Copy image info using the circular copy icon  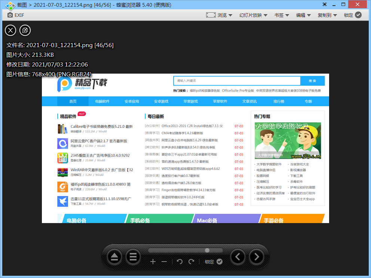pyautogui.click(x=25, y=30)
